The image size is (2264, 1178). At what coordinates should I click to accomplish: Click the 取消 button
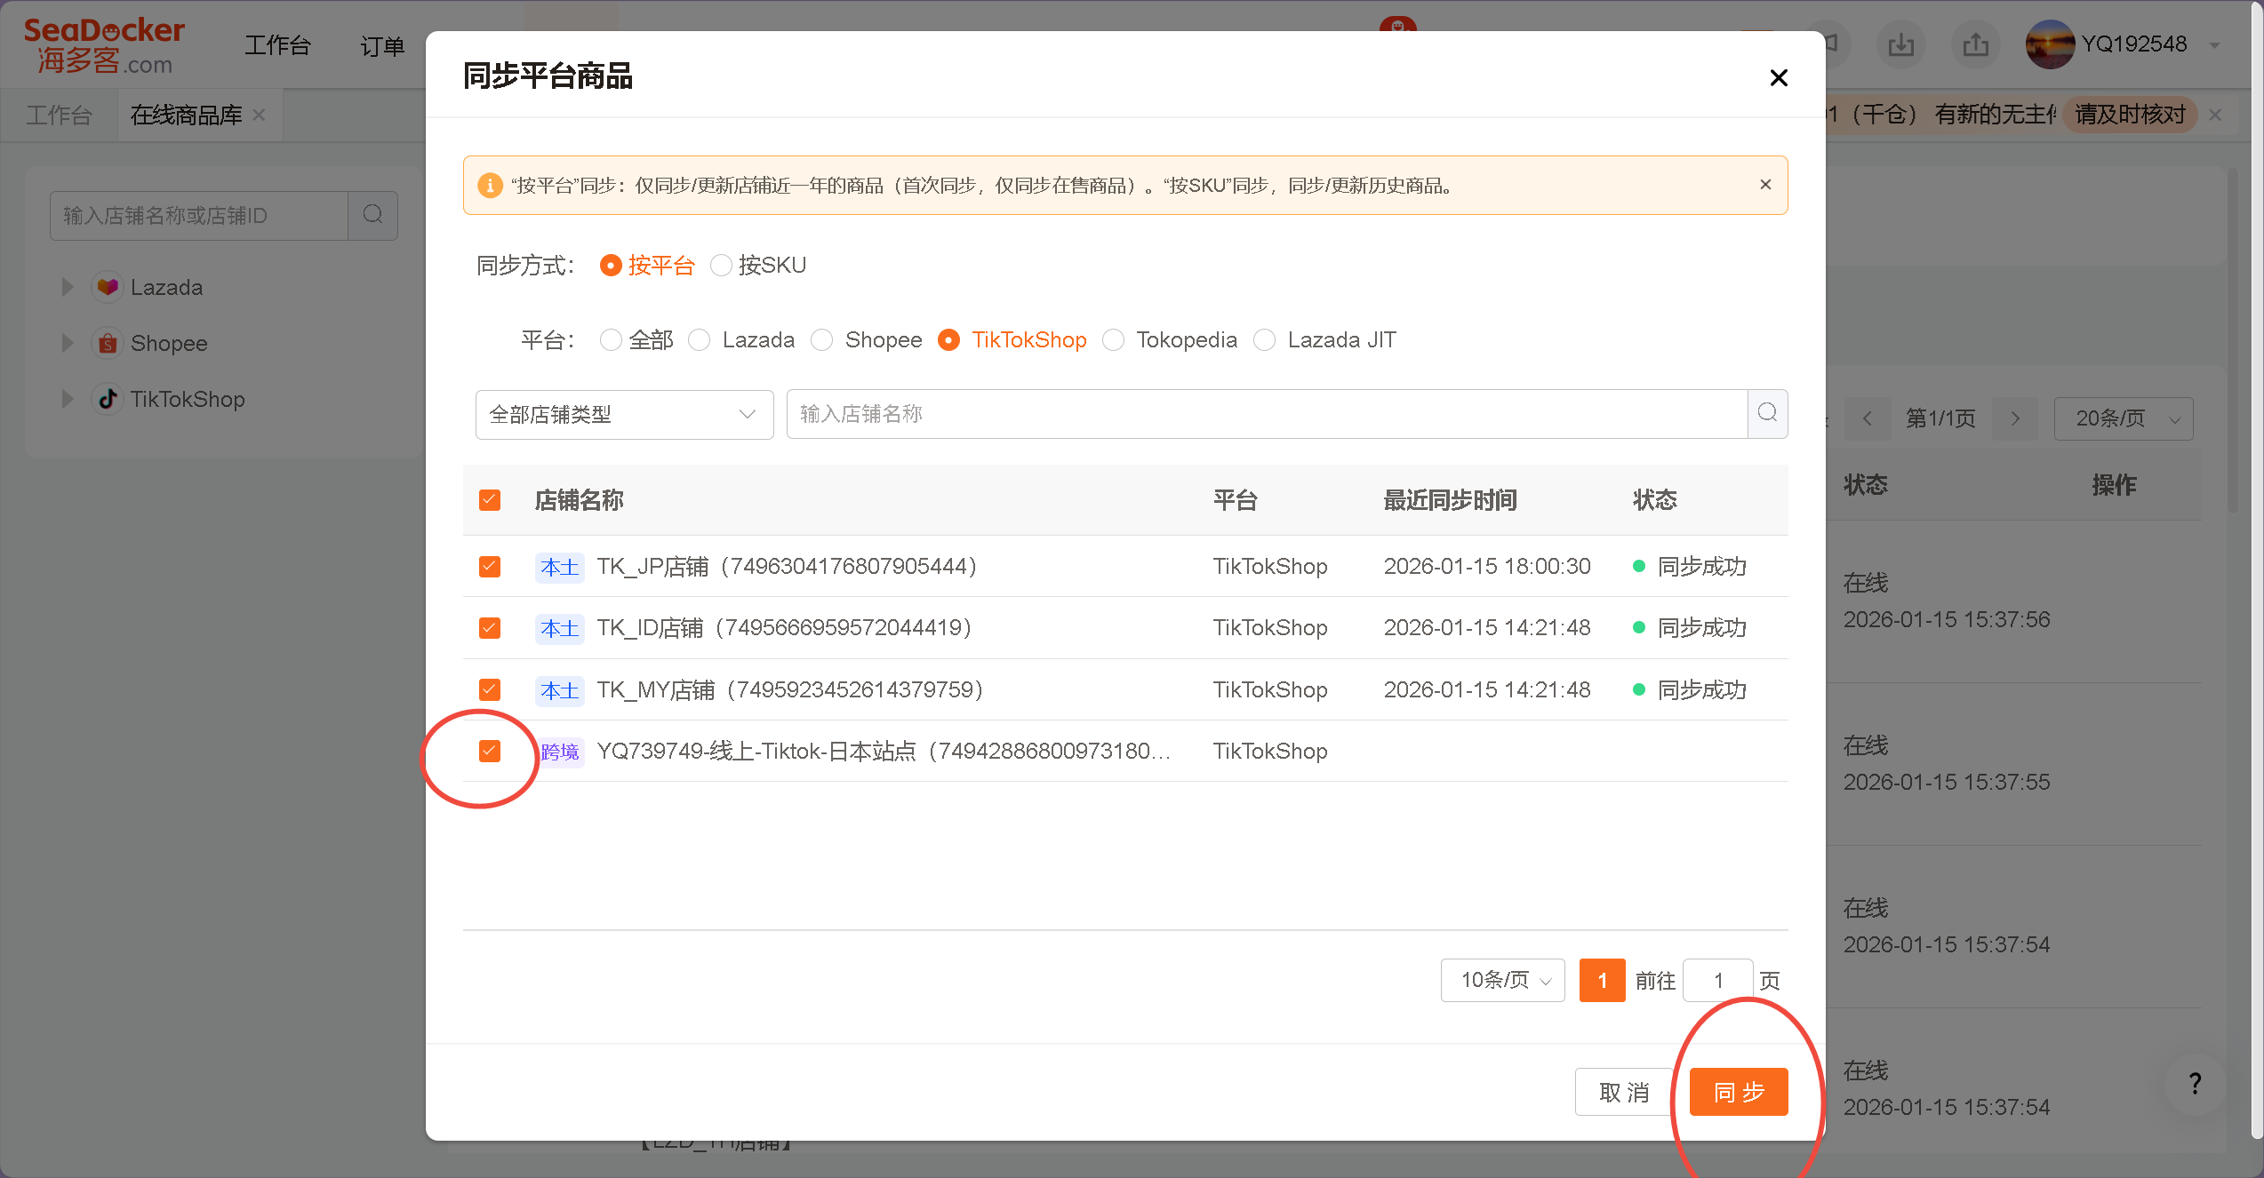[x=1623, y=1092]
